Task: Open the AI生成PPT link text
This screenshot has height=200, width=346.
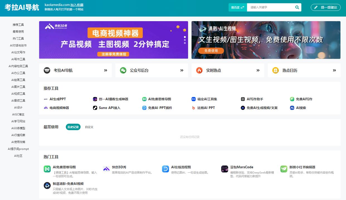Action: pyautogui.click(x=58, y=99)
